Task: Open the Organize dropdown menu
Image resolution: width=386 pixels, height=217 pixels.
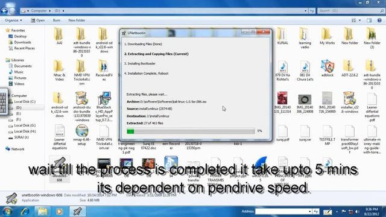Action: [13, 20]
